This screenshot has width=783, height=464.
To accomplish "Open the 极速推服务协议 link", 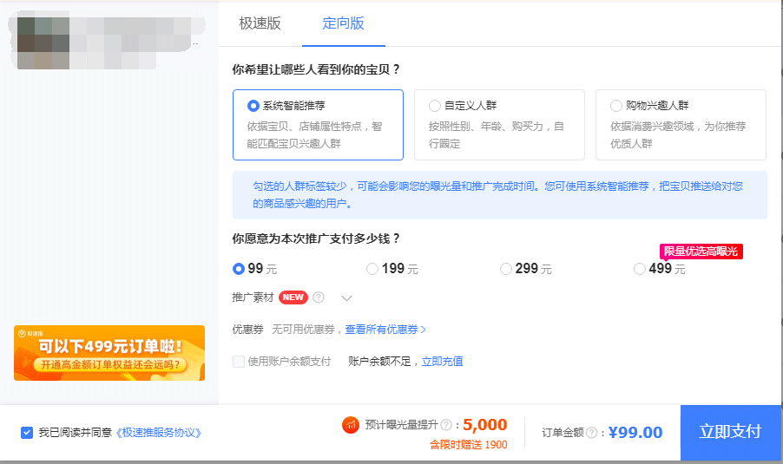I will tap(159, 432).
